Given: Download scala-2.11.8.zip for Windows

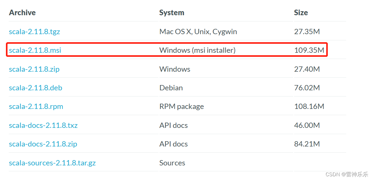Looking at the screenshot, I should (x=34, y=69).
